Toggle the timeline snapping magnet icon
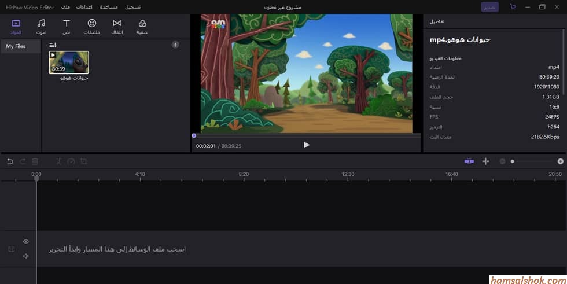 pos(469,161)
